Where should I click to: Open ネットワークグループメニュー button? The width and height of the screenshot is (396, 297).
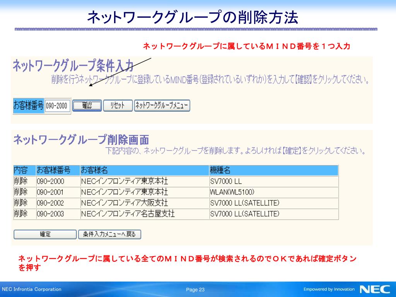(162, 106)
